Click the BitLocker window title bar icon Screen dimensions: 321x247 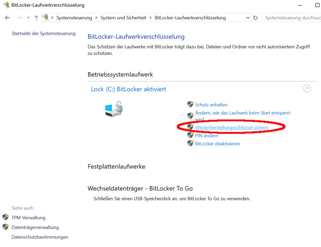(x=6, y=5)
